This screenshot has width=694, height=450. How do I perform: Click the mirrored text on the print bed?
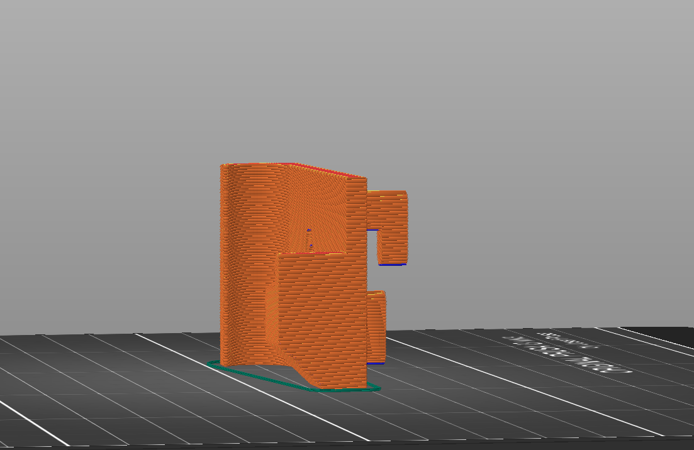tap(566, 352)
